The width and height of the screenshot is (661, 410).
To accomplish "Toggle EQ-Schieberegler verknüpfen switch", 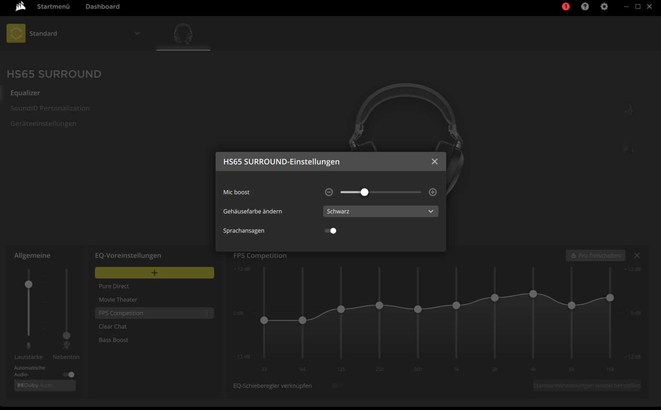I will click(x=337, y=385).
